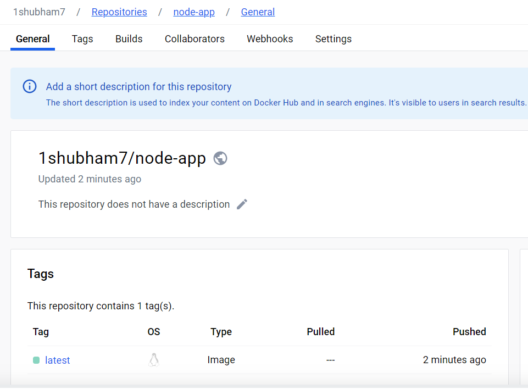Image resolution: width=528 pixels, height=389 pixels.
Task: Select the Webhooks tab
Action: point(270,39)
